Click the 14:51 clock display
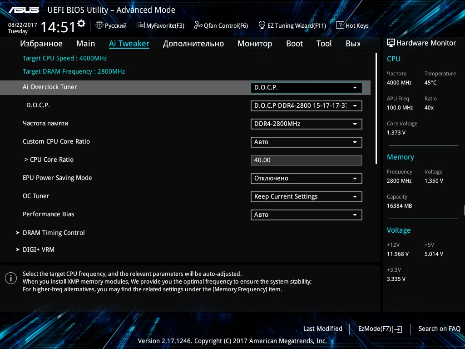This screenshot has height=349, width=465. 58,27
